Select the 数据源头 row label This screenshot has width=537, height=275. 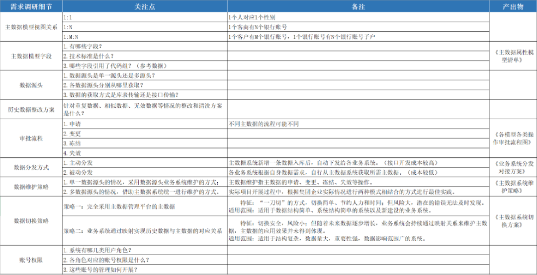pos(31,85)
